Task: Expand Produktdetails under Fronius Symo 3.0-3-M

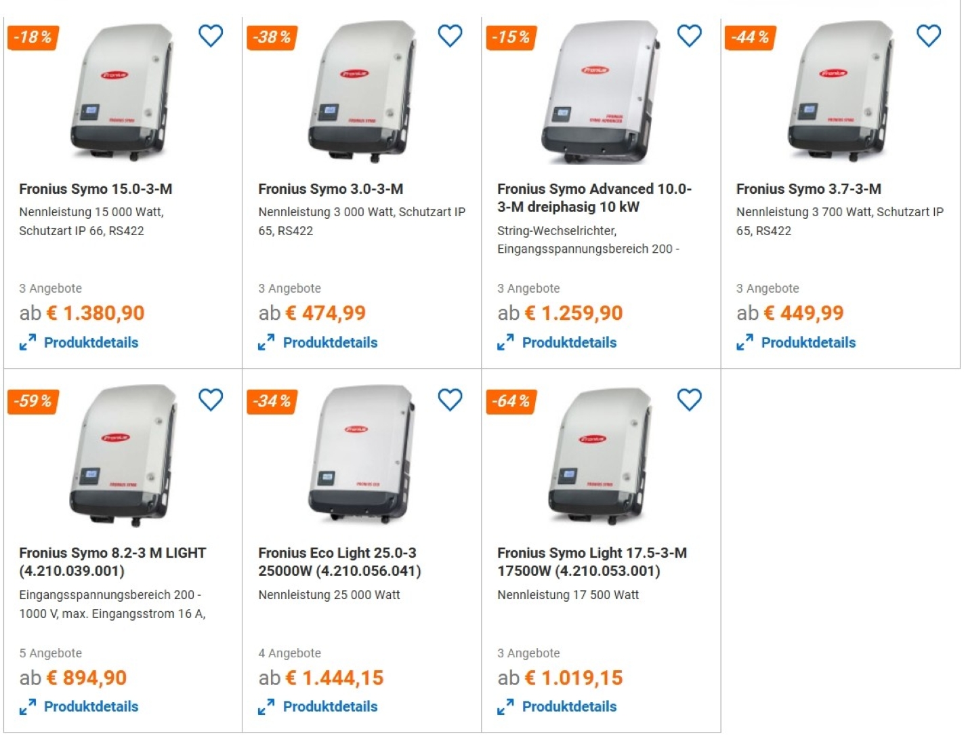Action: (x=330, y=343)
